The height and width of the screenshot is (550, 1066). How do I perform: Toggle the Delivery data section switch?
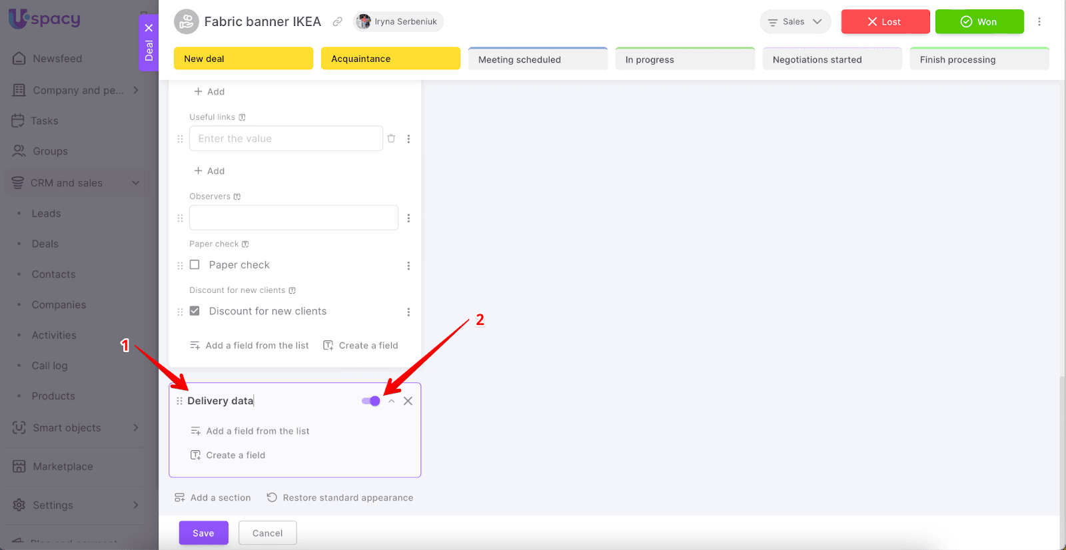click(371, 401)
